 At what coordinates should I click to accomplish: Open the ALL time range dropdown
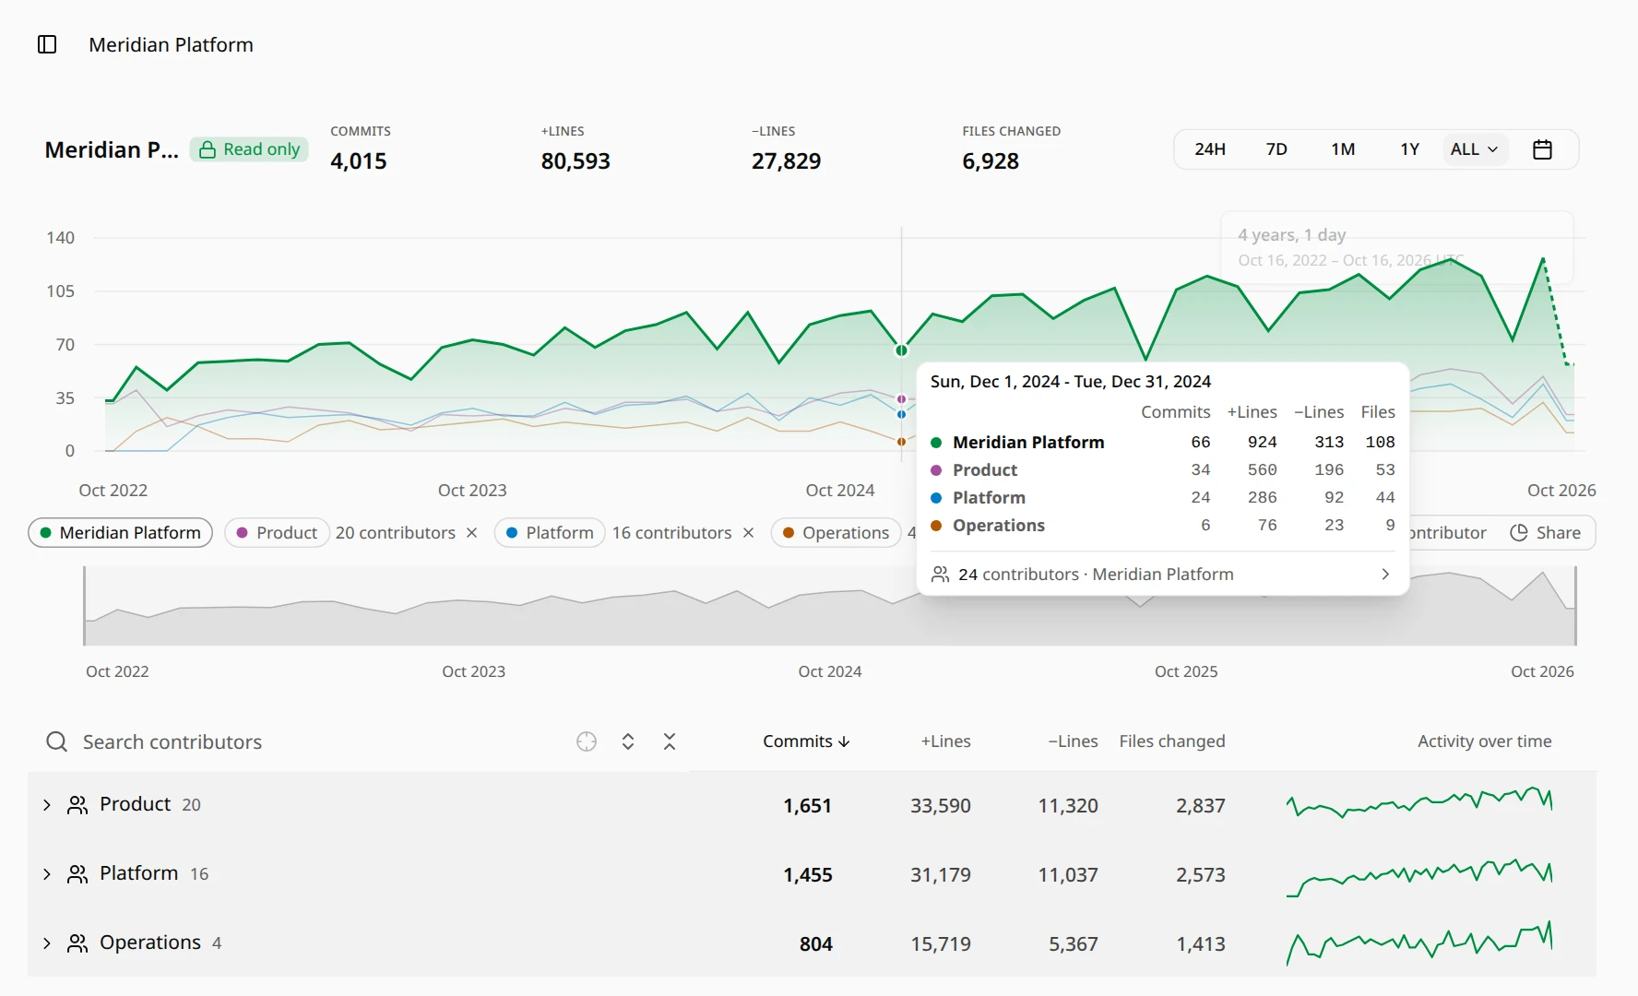click(1474, 149)
